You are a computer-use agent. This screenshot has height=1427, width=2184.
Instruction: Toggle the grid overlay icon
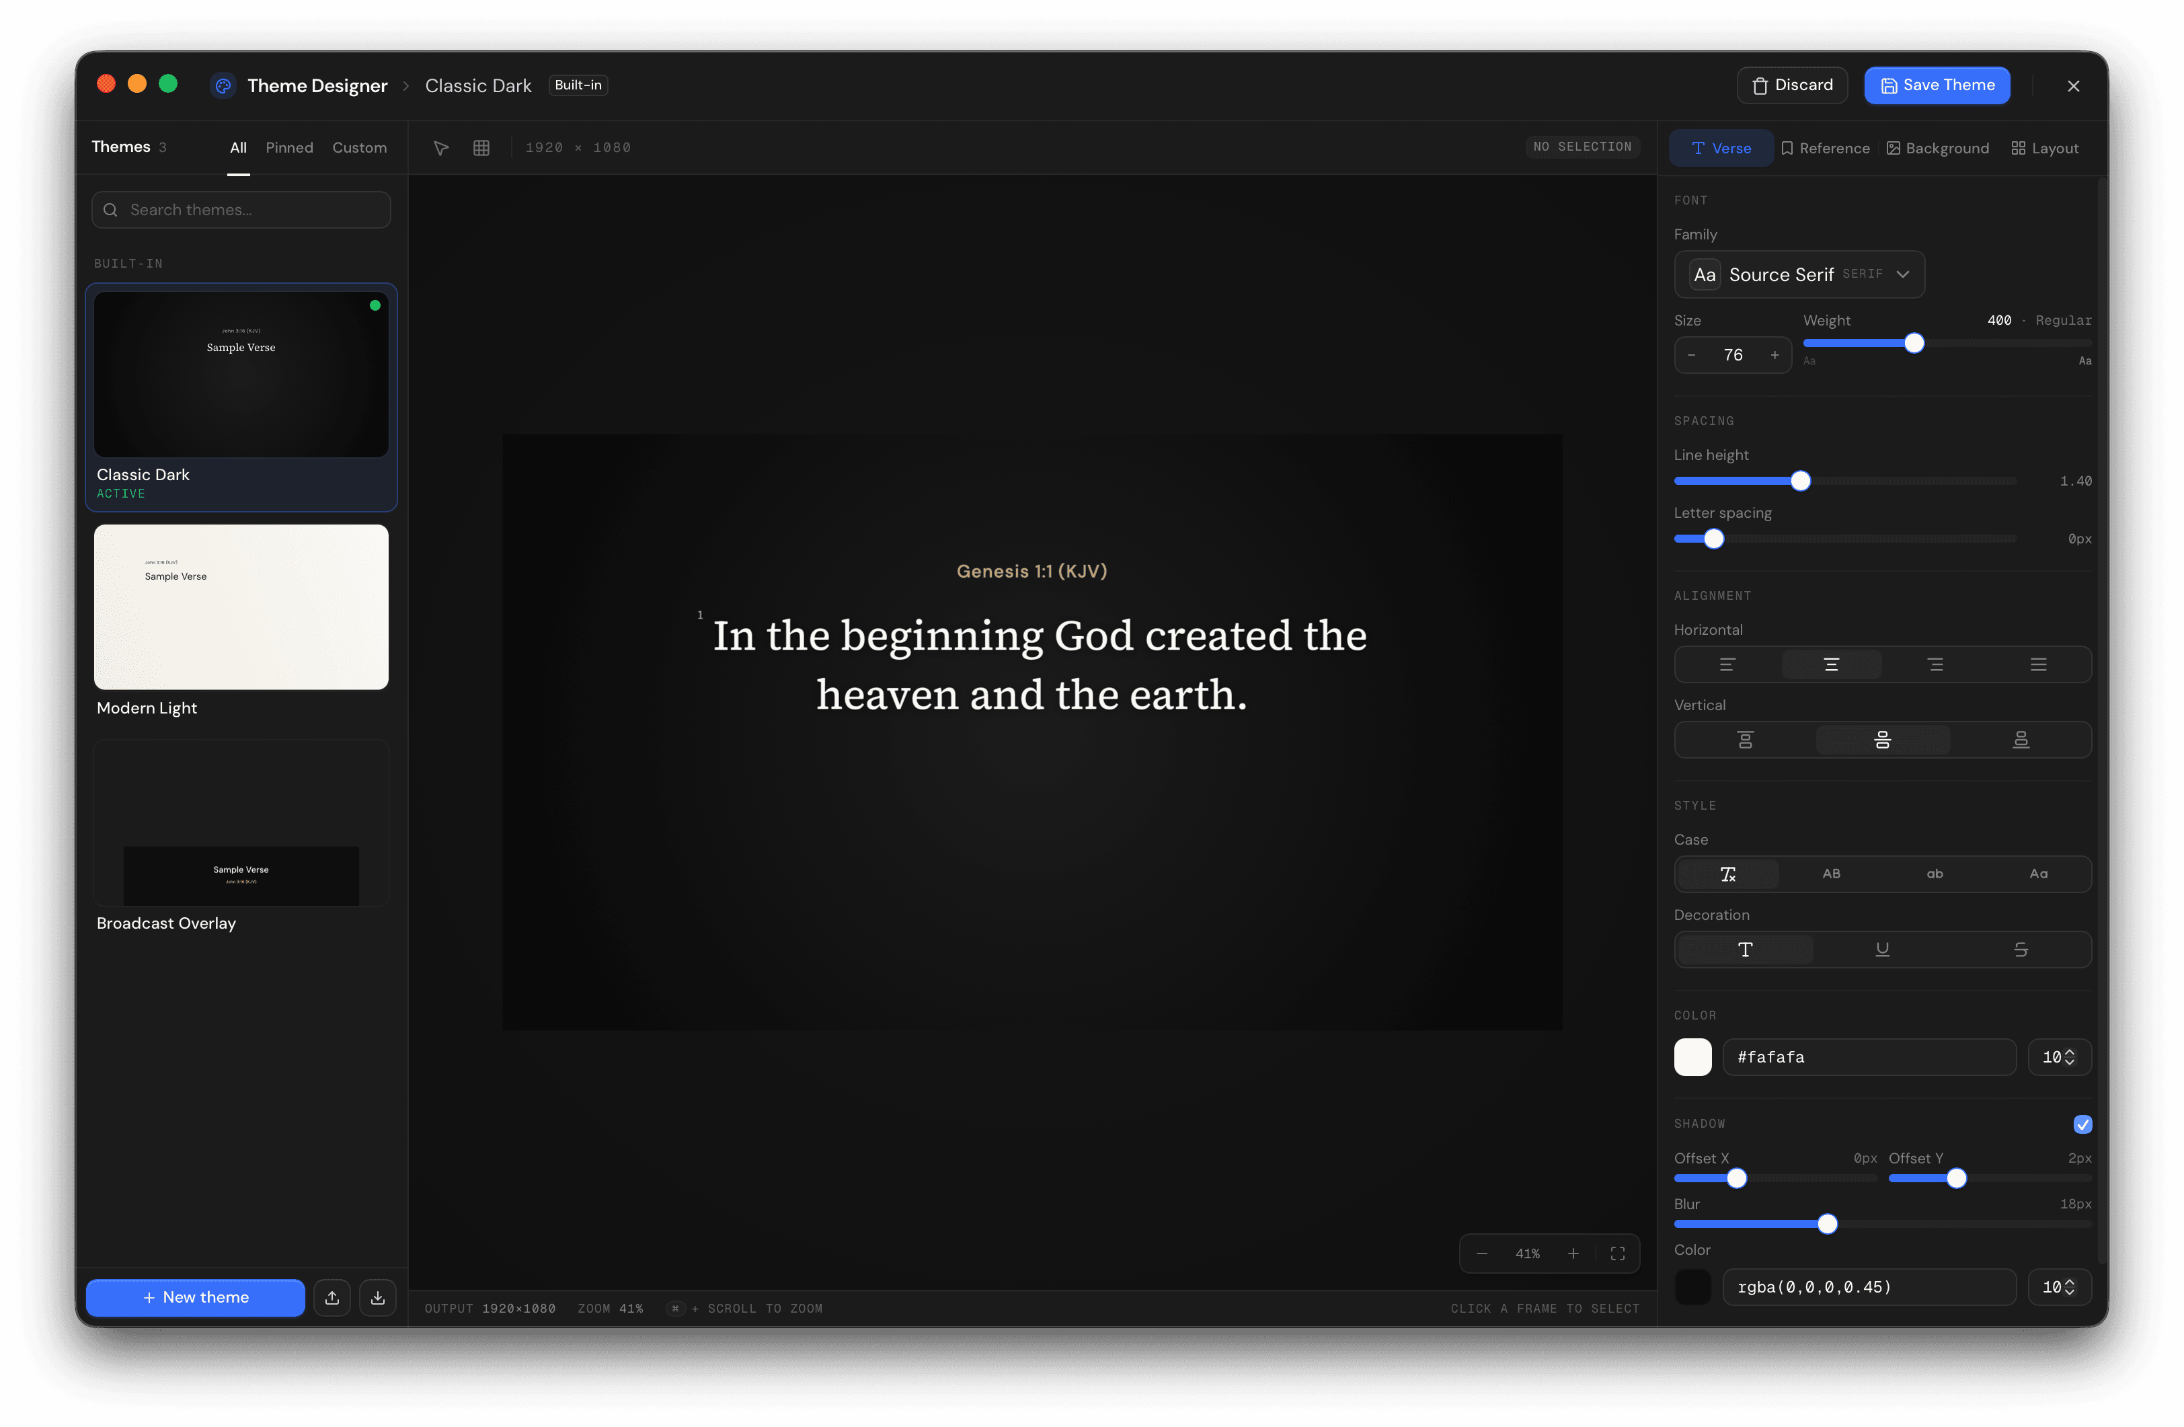481,148
